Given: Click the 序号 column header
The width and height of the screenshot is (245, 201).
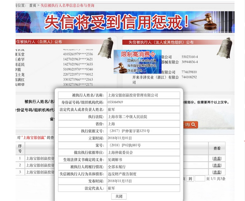Looking at the screenshot, I should coord(20,148).
